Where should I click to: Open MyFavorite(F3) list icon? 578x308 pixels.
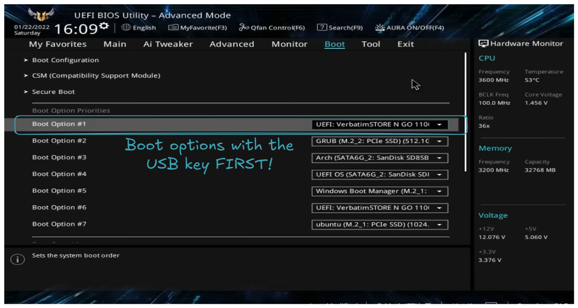pyautogui.click(x=173, y=28)
